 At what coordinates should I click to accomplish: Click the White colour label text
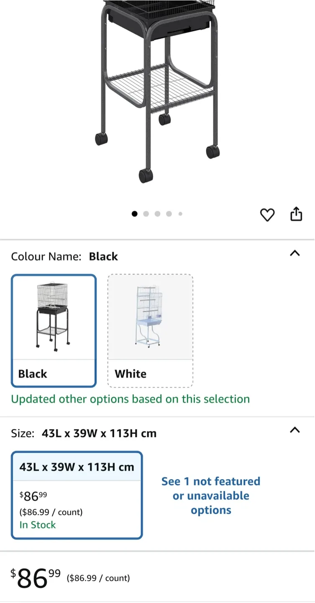131,374
